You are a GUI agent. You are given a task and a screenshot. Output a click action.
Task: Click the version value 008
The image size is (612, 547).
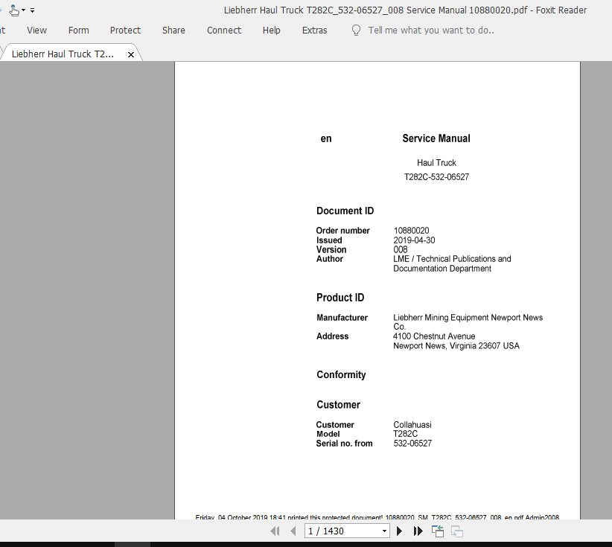[x=401, y=249]
